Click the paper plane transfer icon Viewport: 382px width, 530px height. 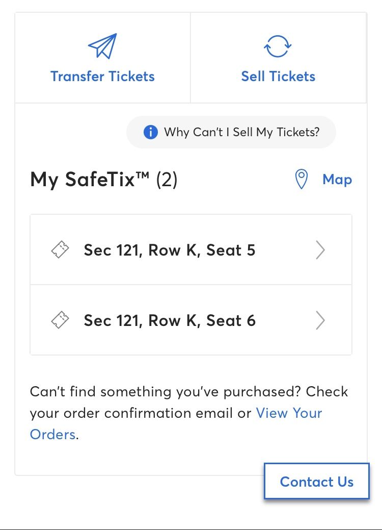point(102,46)
